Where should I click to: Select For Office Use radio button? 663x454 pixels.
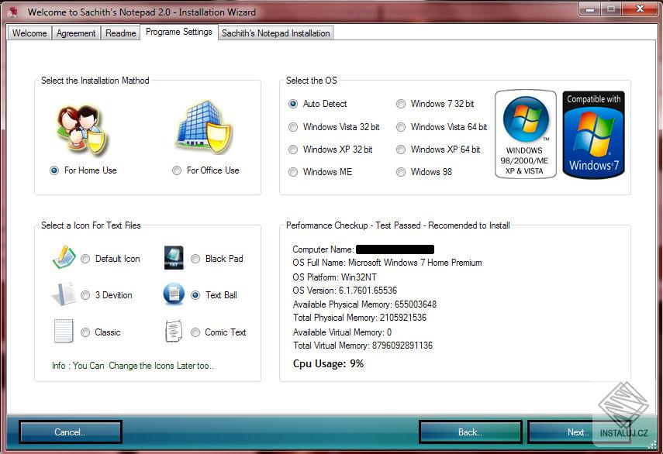coord(177,170)
